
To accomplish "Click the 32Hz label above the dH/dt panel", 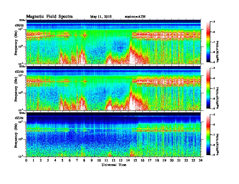I will (22, 20).
